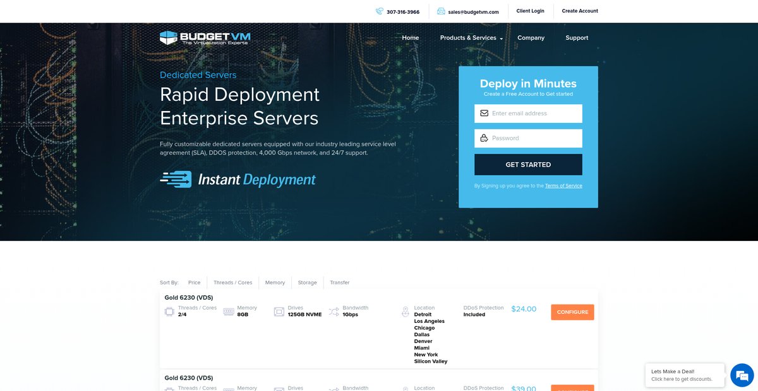758x391 pixels.
Task: Open the Terms of Service link
Action: (x=563, y=186)
